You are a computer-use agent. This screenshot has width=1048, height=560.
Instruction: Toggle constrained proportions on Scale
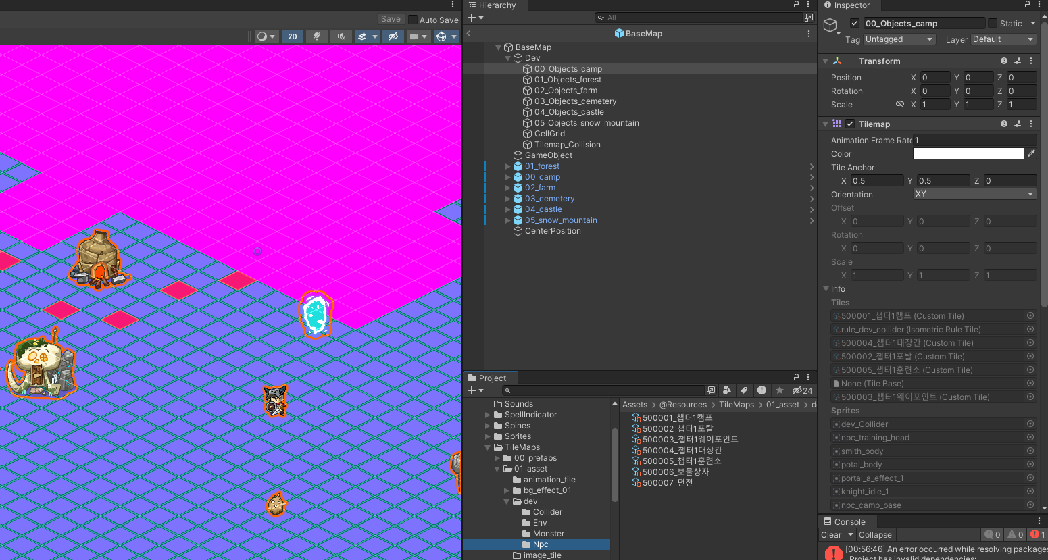(x=900, y=104)
